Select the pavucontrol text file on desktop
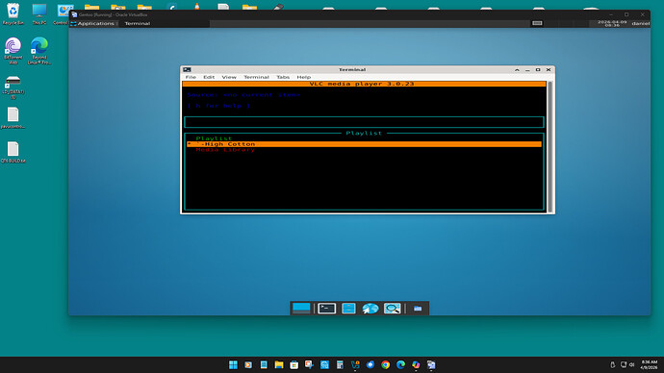 click(13, 117)
